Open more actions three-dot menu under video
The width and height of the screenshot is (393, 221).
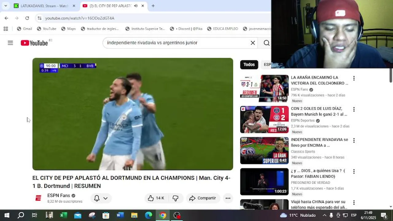[x=228, y=198]
